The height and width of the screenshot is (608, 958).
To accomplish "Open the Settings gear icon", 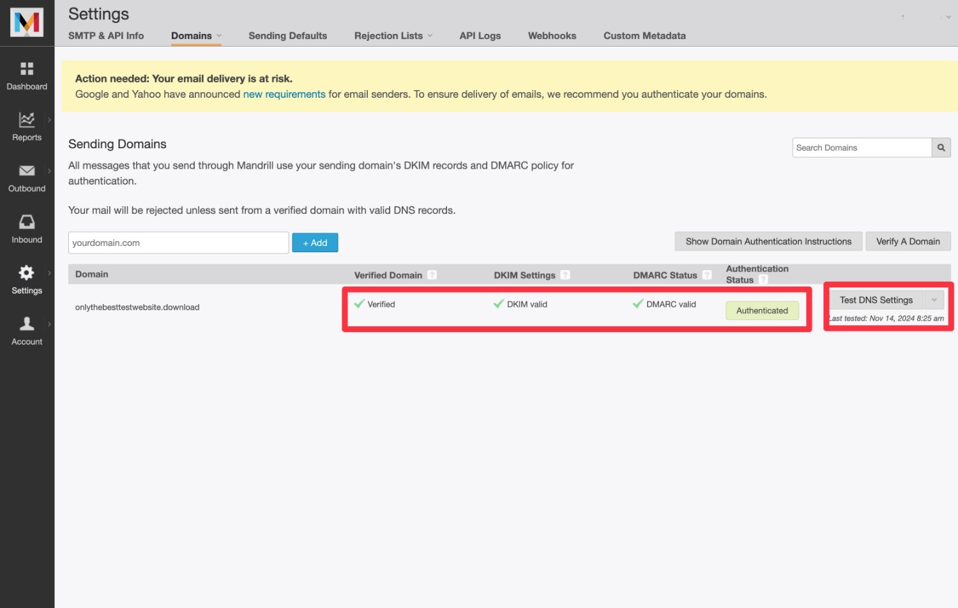I will click(x=27, y=273).
